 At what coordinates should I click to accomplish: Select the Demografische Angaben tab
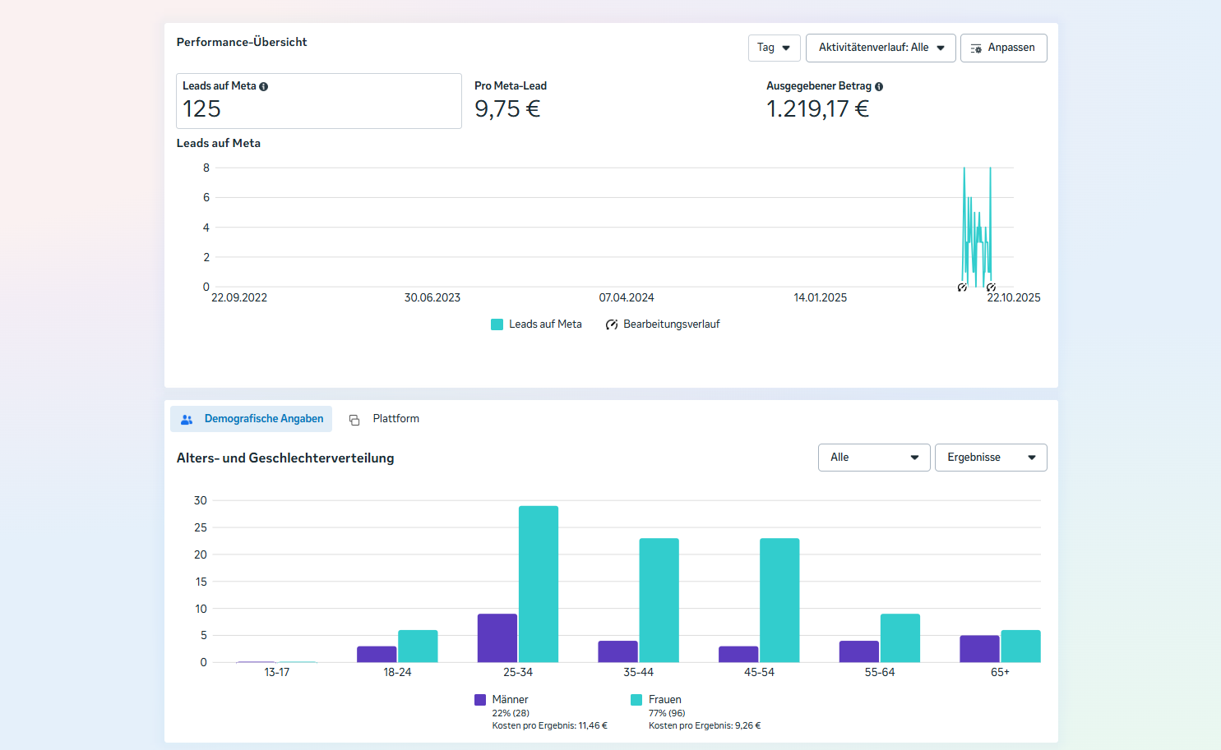tap(263, 419)
